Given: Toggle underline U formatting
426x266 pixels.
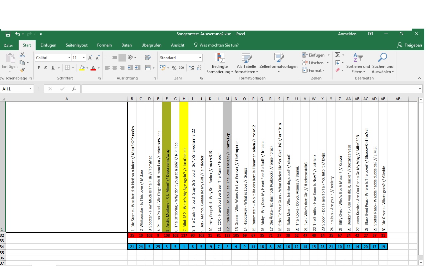Looking at the screenshot, I should point(53,68).
